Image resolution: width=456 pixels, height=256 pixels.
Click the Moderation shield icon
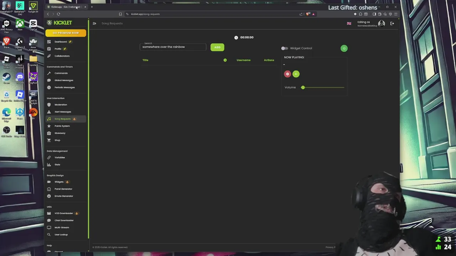click(x=49, y=105)
